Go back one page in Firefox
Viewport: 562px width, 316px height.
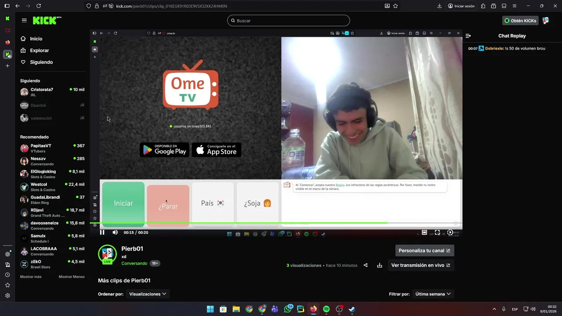click(x=18, y=6)
